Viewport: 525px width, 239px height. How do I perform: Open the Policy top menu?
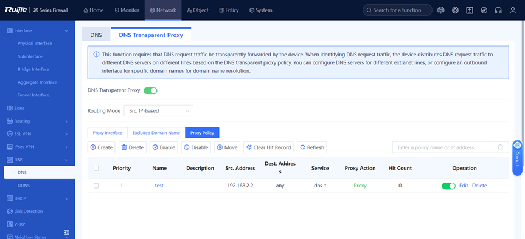click(x=229, y=10)
